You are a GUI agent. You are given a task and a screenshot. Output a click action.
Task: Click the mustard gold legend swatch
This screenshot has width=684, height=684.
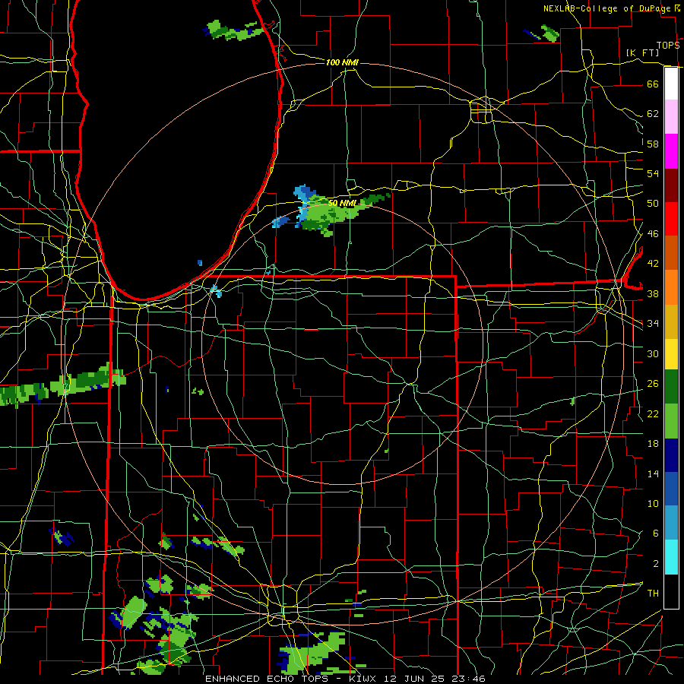pos(671,321)
